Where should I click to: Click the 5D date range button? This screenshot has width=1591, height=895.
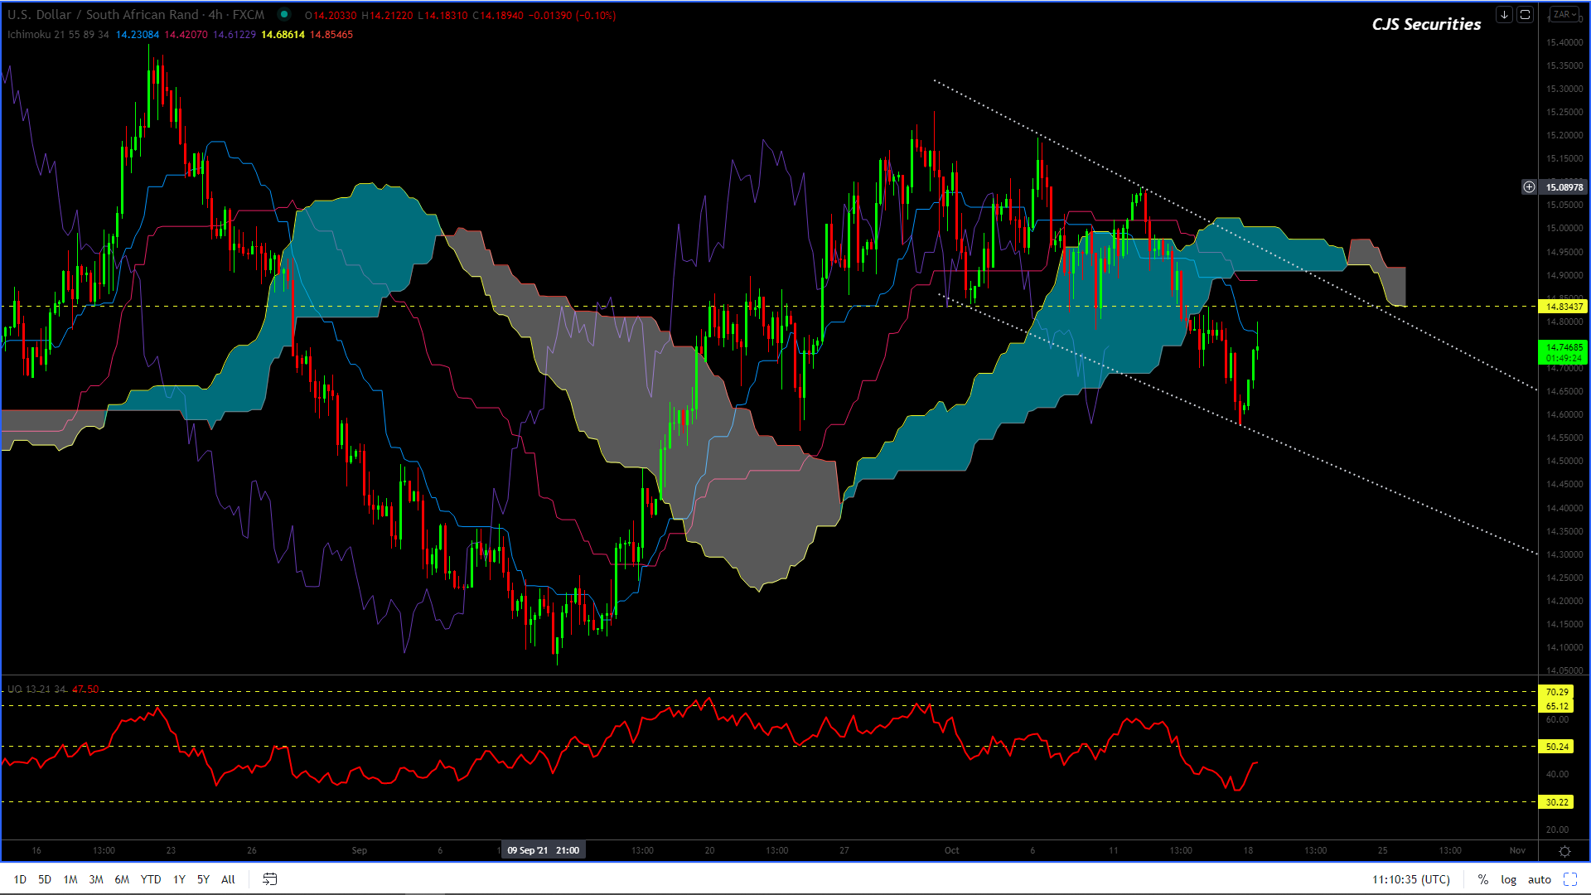pos(45,879)
